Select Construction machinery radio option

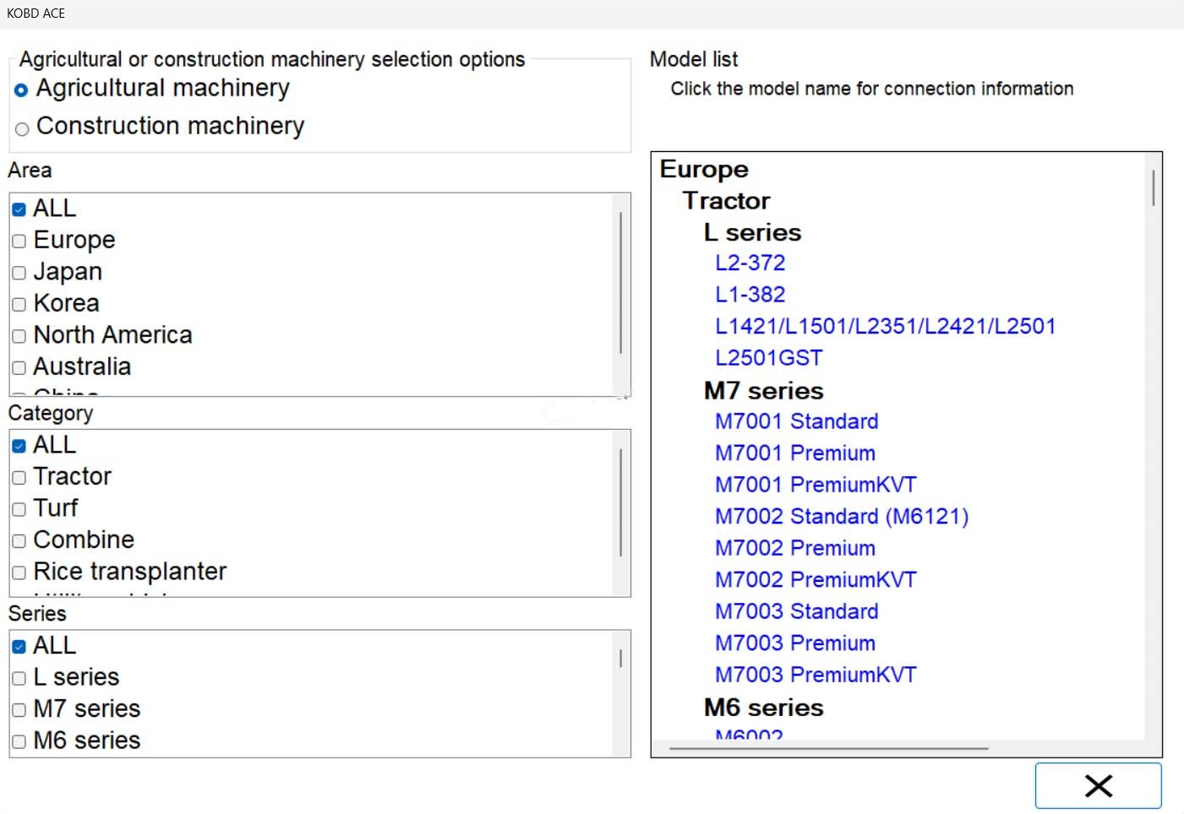22,129
